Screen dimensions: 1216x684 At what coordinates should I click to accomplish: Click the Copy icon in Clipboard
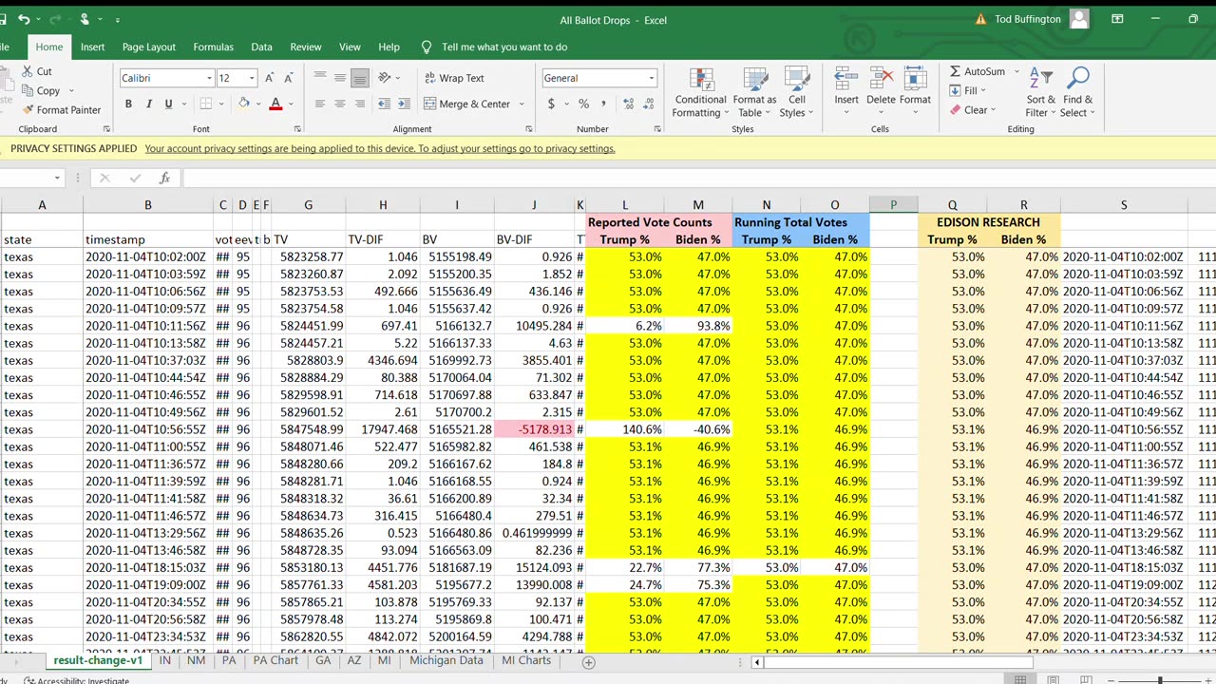[x=26, y=90]
